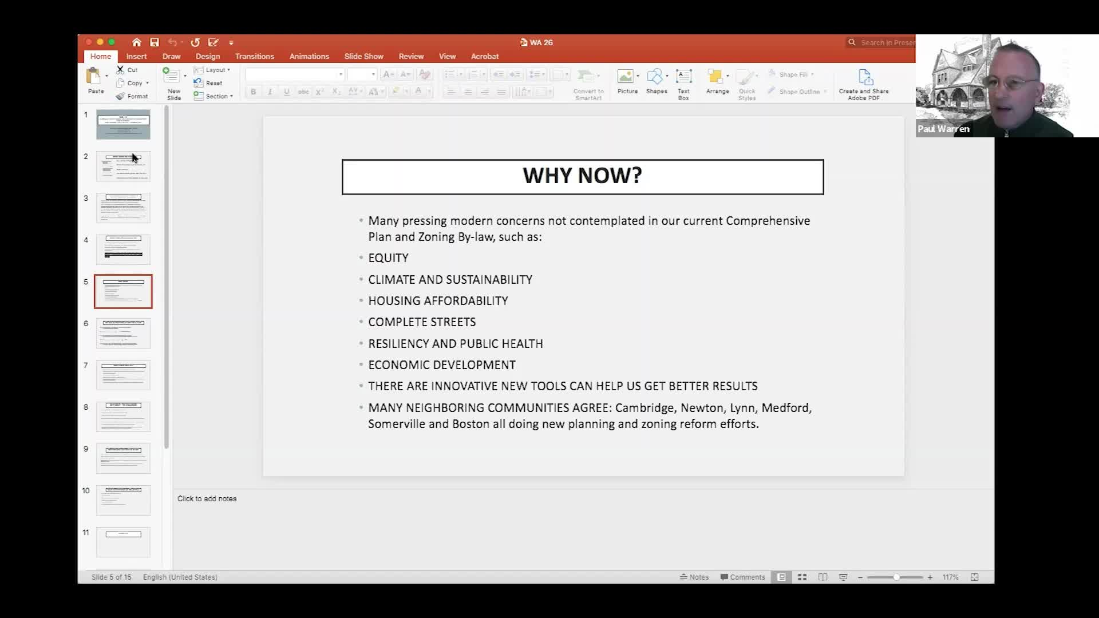Switch to the Transitions tab
1099x618 pixels.
[x=254, y=56]
